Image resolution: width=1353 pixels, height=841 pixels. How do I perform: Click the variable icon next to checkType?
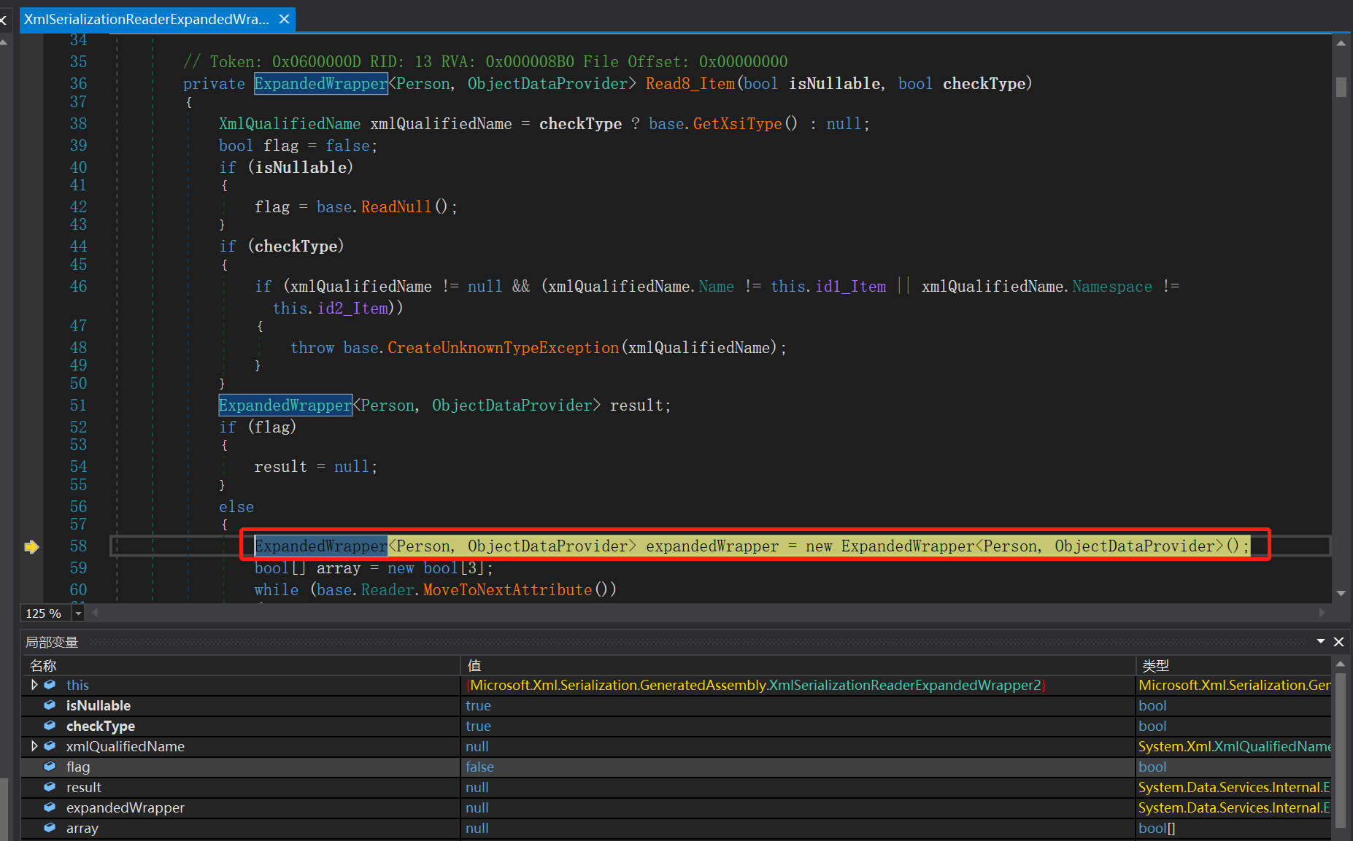(x=50, y=726)
